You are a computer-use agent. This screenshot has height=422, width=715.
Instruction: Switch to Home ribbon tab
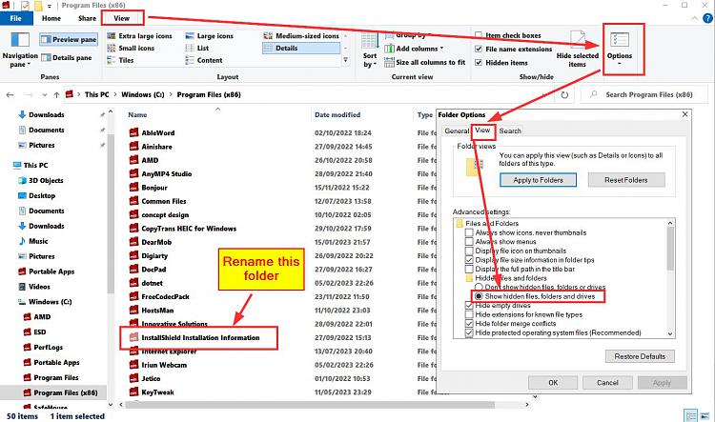[51, 18]
